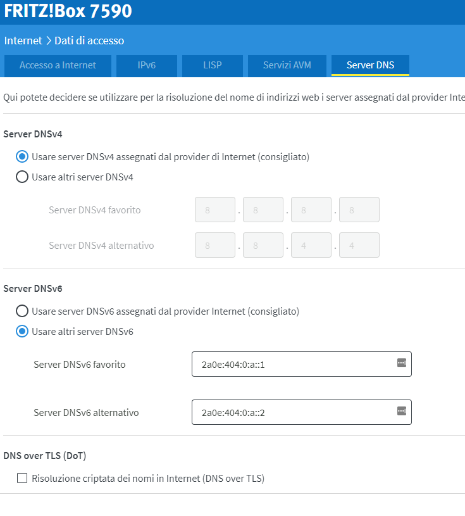Click the icon inside the favorite DNSv6 field

(401, 363)
